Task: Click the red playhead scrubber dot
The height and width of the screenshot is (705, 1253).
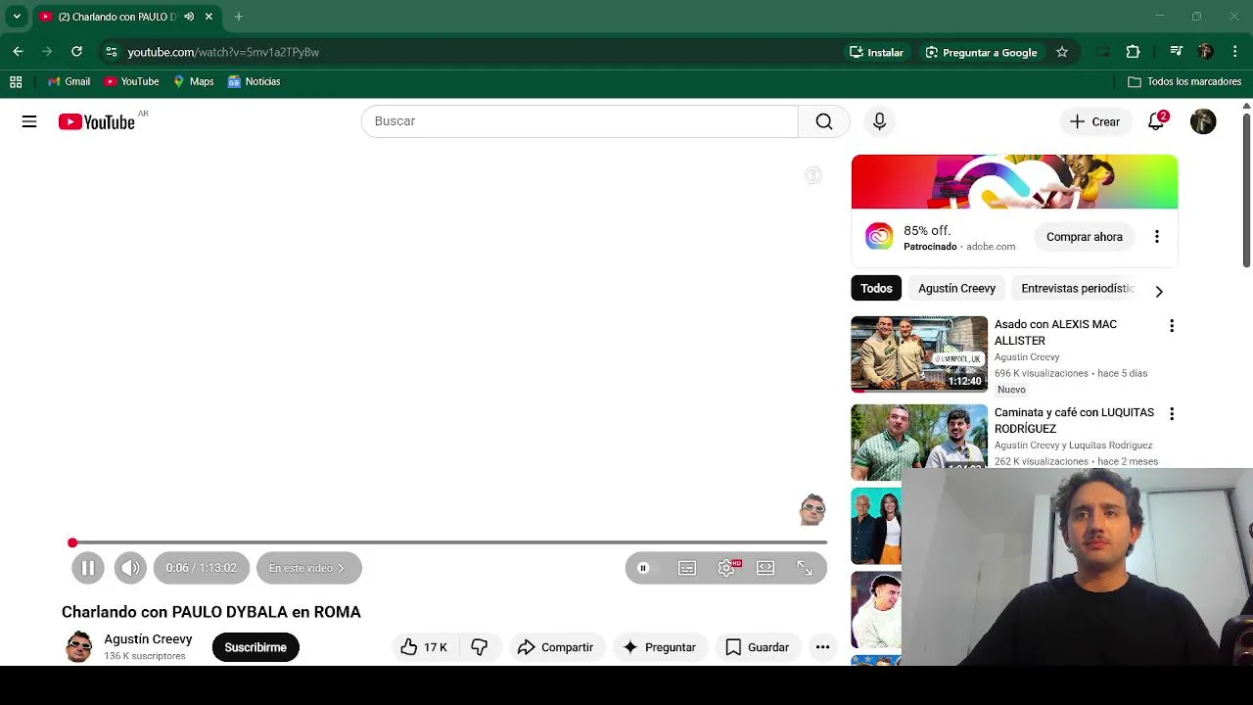Action: (x=72, y=542)
